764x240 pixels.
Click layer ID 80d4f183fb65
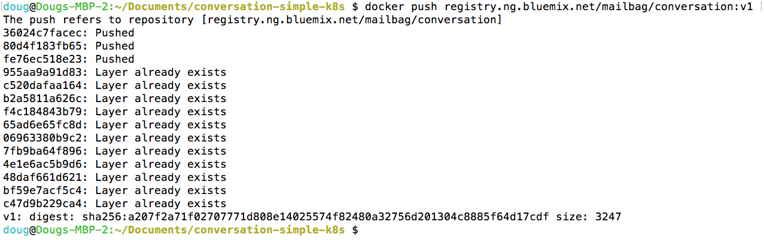click(x=42, y=46)
